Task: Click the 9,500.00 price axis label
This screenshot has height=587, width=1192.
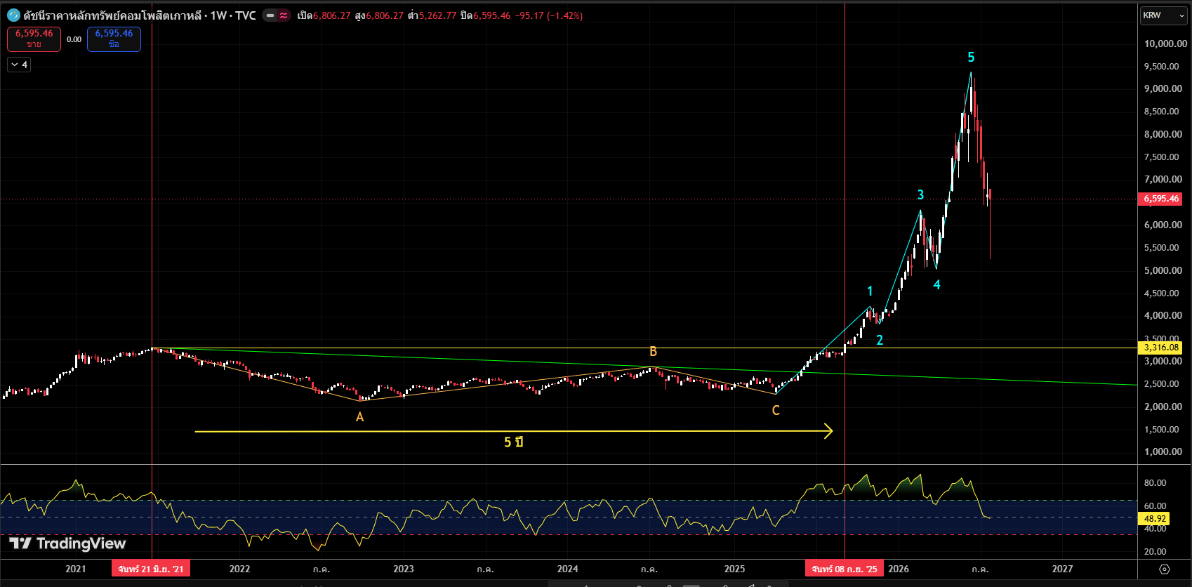Action: (1162, 67)
